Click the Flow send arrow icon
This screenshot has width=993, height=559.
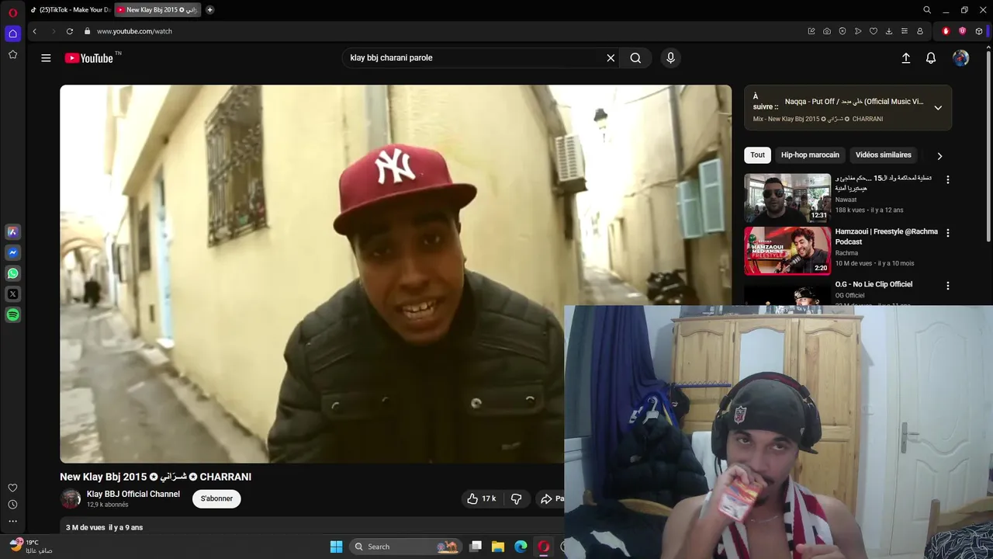tap(858, 31)
